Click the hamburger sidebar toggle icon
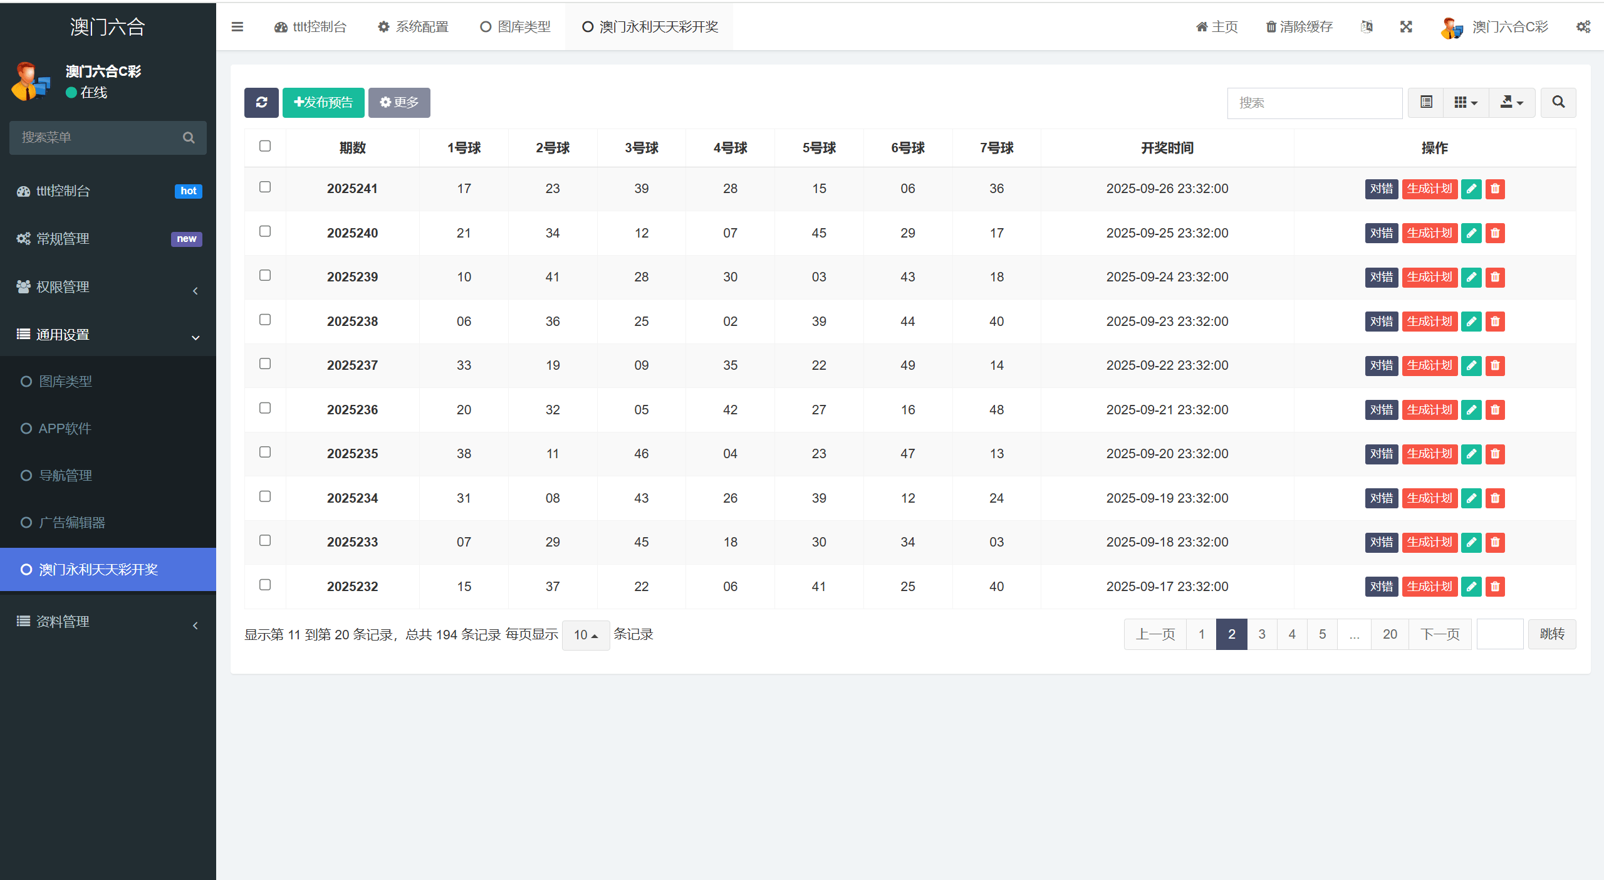 pyautogui.click(x=237, y=27)
